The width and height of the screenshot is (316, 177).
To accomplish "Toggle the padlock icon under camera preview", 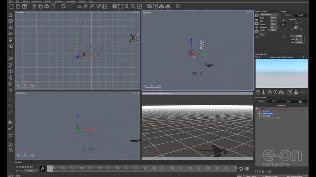I will point(296,92).
